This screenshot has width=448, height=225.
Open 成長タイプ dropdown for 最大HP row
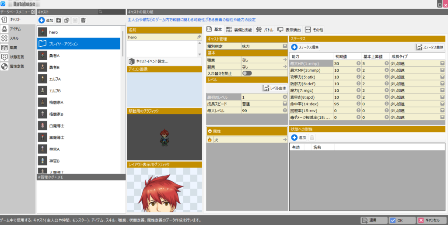442,63
